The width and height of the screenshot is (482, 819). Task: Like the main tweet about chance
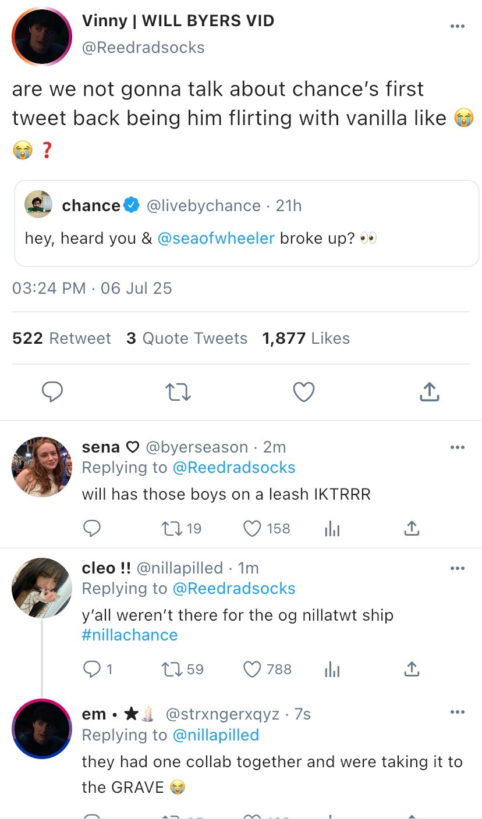point(304,393)
